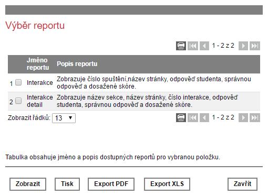
Task: Click the Export PDF button
Action: 111,184
